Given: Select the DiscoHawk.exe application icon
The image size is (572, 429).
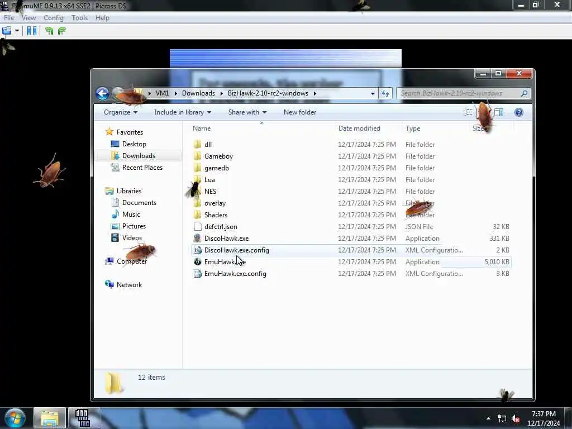Looking at the screenshot, I should [x=197, y=238].
